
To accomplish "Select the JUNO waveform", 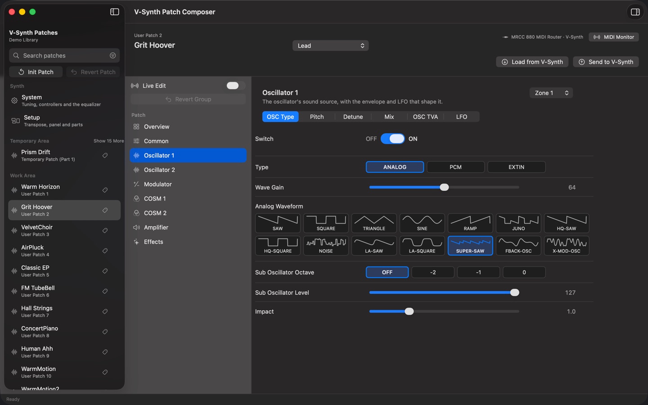I will pos(518,223).
